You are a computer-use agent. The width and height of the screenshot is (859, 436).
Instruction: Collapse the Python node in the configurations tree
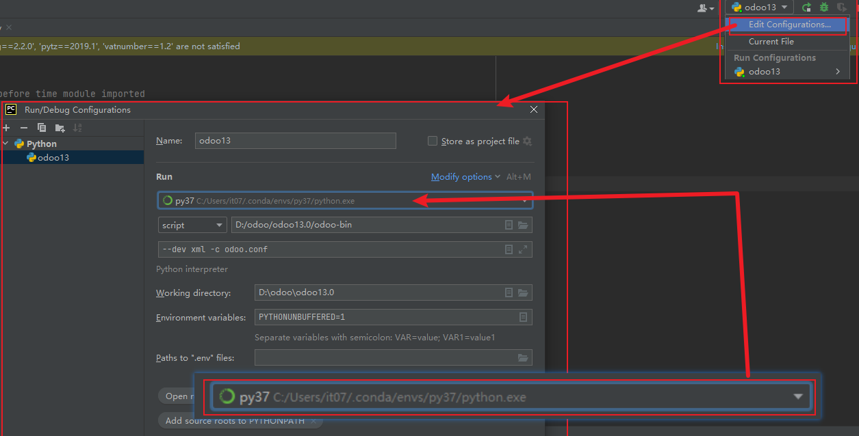(x=6, y=144)
